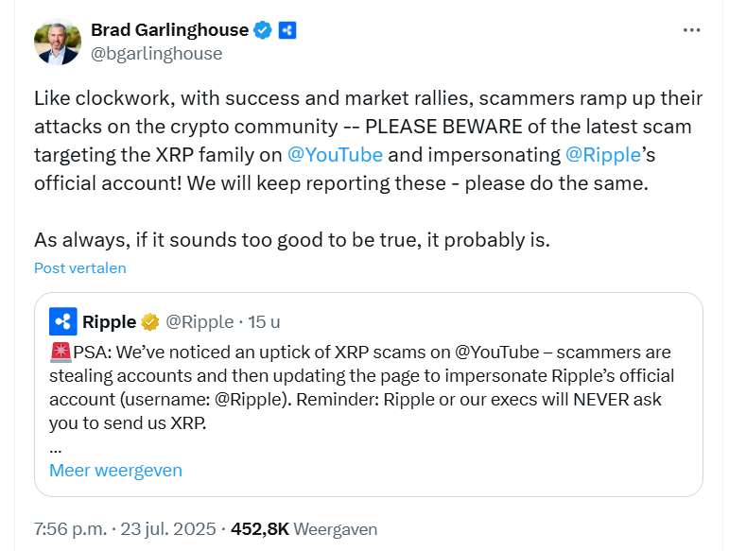Click the blue verified checkmark badge
Image resolution: width=729 pixels, height=551 pixels.
tap(263, 30)
